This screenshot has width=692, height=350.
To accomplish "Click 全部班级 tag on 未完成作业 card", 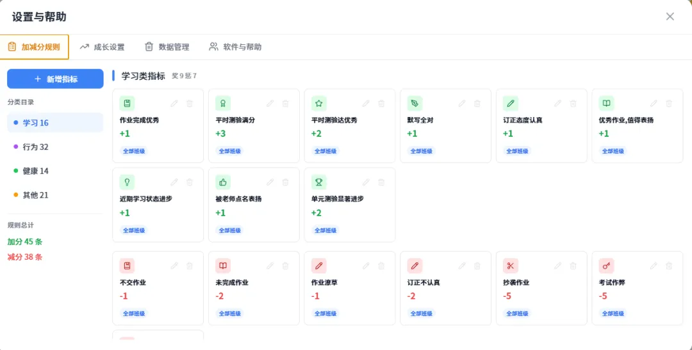I will point(230,314).
